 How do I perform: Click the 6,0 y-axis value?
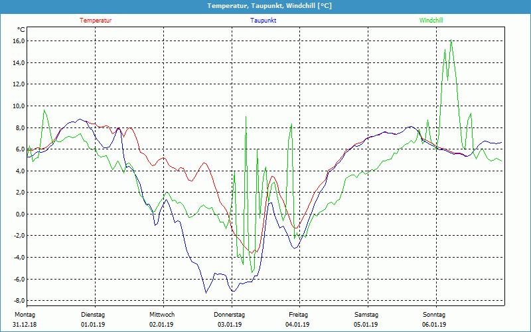point(20,149)
